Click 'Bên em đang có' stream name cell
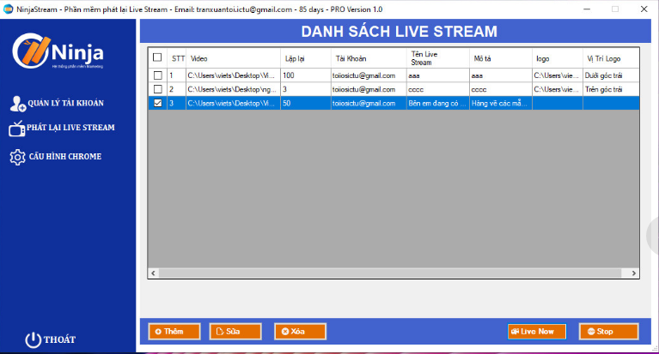The width and height of the screenshot is (659, 354). [438, 103]
